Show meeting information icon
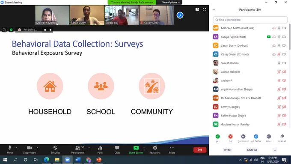The width and height of the screenshot is (291, 164). click(4, 30)
